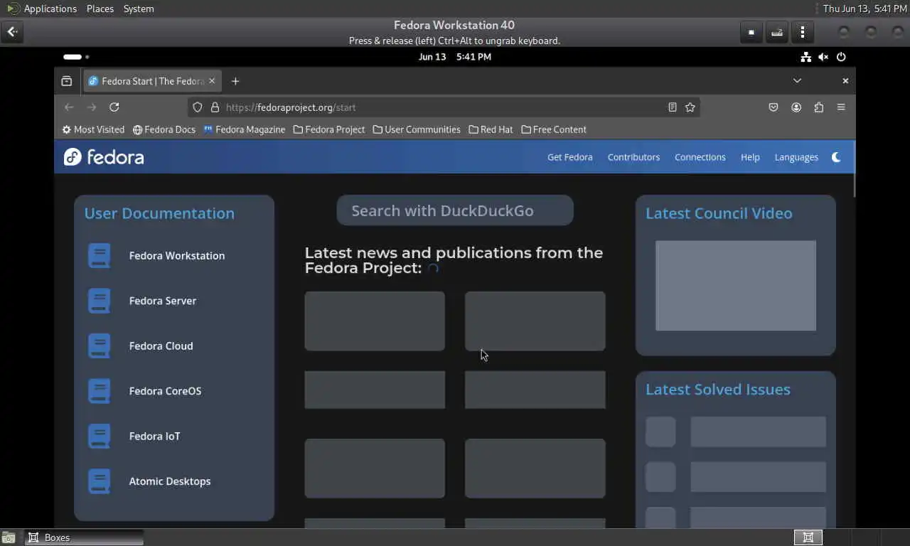Open the Firefox hamburger menu
Screen dimensions: 910x546
click(841, 107)
